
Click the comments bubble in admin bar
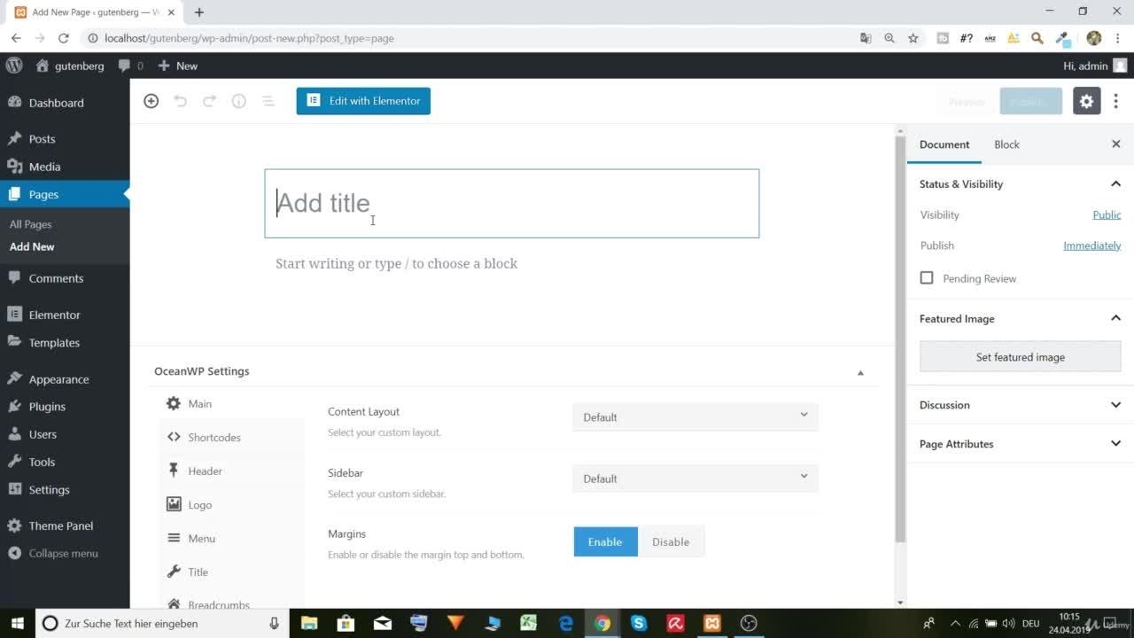[x=129, y=66]
